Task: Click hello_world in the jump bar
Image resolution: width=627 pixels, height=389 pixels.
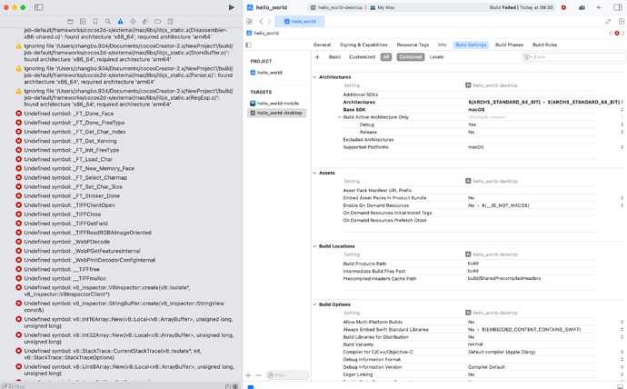Action: click(x=263, y=34)
